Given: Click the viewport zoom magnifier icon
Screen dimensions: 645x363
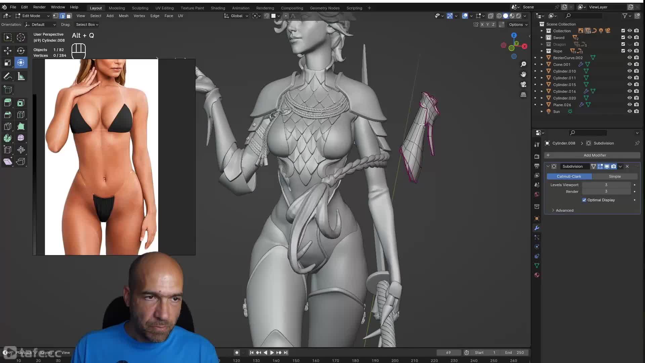Looking at the screenshot, I should [523, 64].
